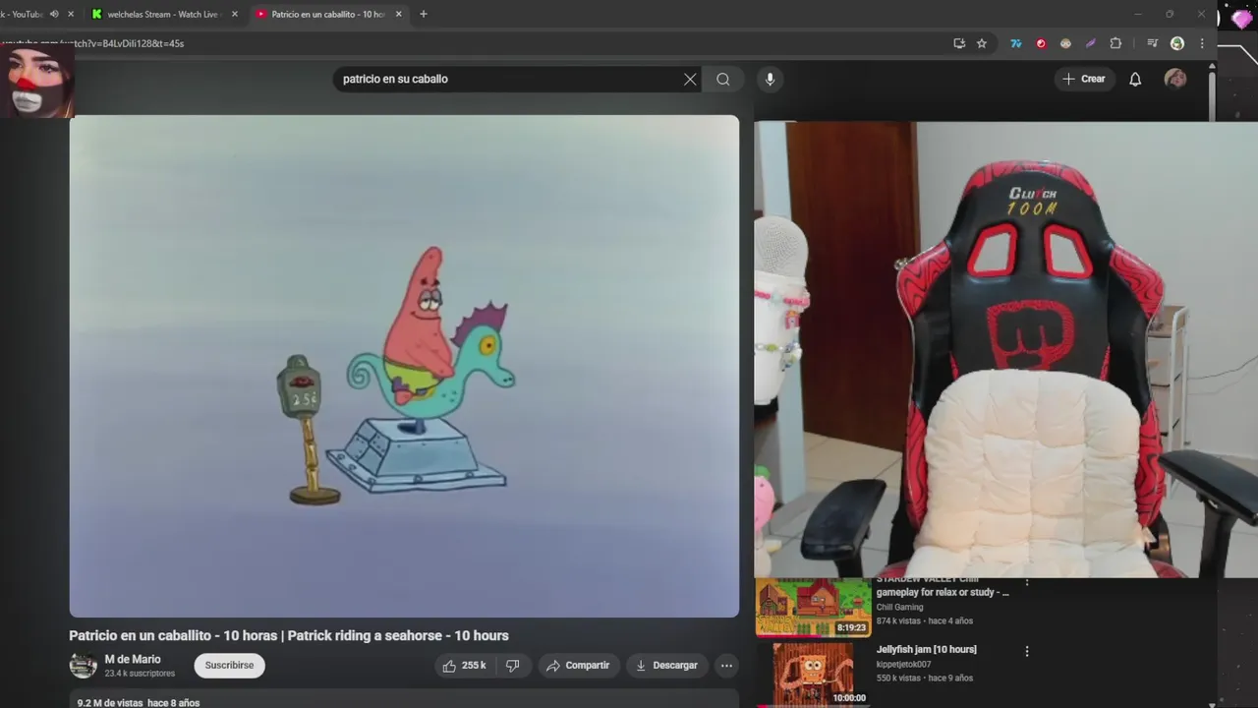Screen dimensions: 1258x708
Task: Click the magnifier search button
Action: click(x=723, y=80)
